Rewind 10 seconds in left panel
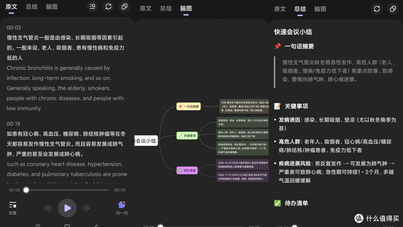Viewport: 403px width, 227px height. [x=48, y=208]
